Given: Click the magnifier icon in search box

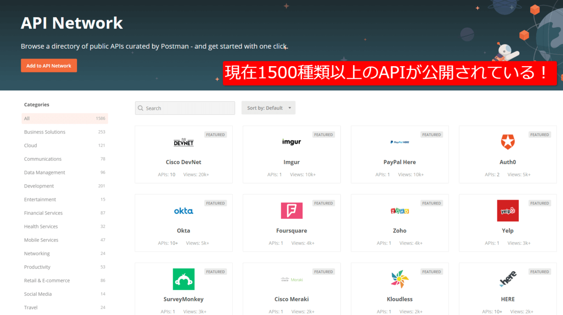Looking at the screenshot, I should coord(140,108).
